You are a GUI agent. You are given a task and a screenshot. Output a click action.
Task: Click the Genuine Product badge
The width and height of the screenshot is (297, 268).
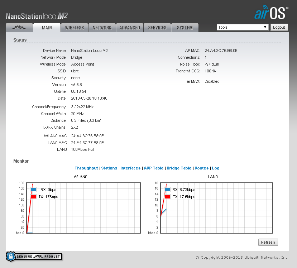pyautogui.click(x=34, y=257)
